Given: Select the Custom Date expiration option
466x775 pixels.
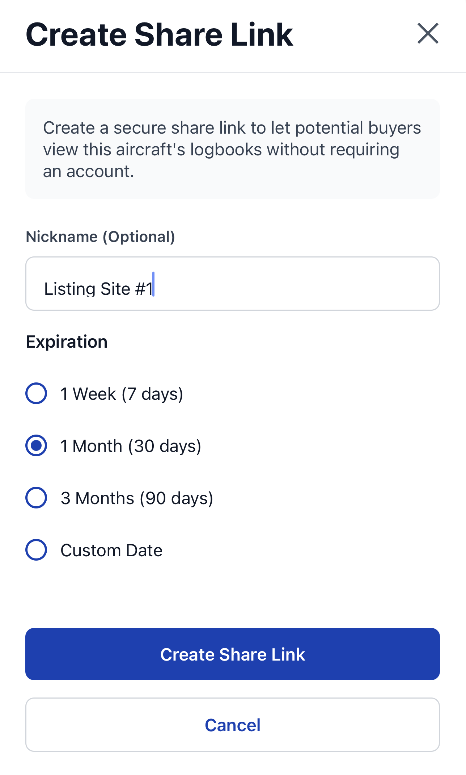Looking at the screenshot, I should pyautogui.click(x=36, y=550).
